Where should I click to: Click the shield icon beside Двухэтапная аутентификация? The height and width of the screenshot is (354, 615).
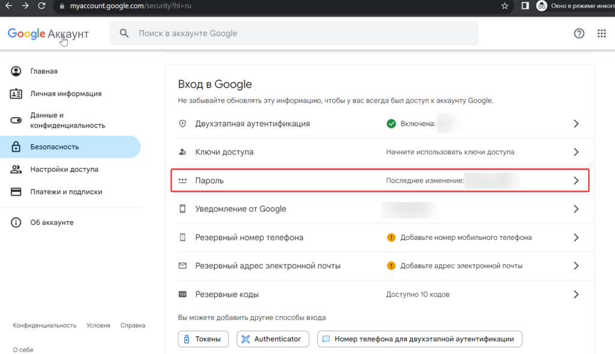click(183, 124)
